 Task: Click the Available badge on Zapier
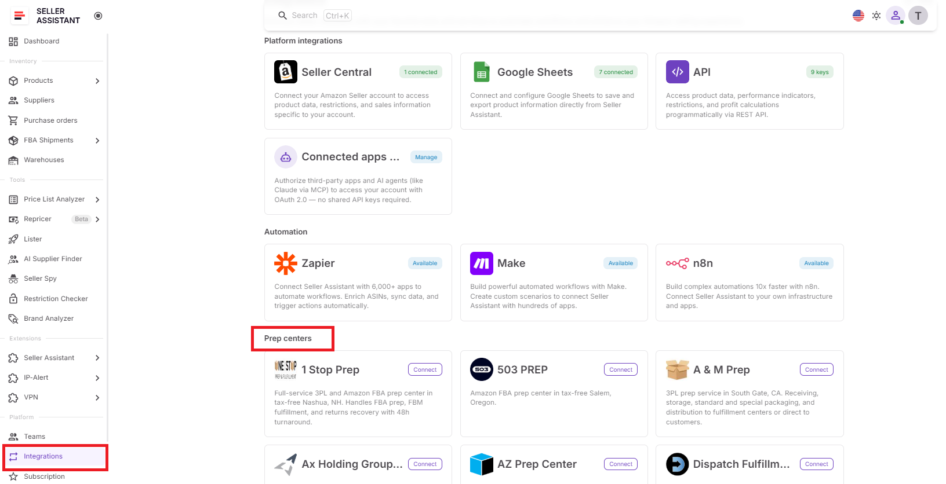pos(425,263)
